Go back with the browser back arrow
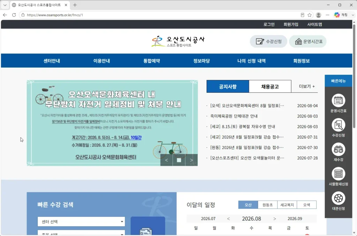The height and width of the screenshot is (236, 357). tap(5, 15)
